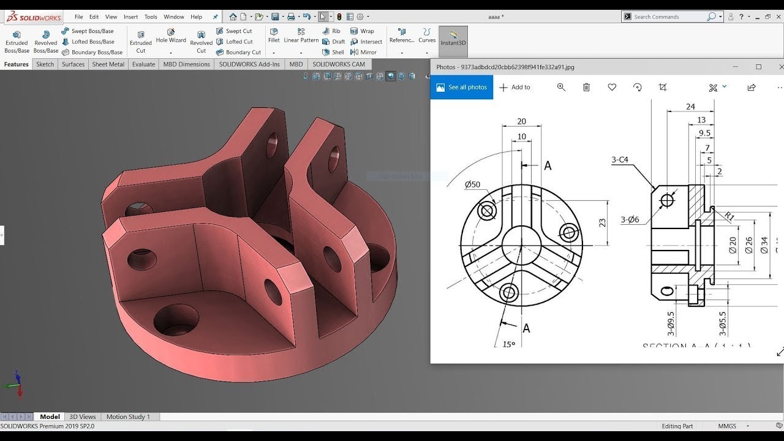
Task: Expand the Linear Pattern dropdown arrow
Action: [x=301, y=53]
